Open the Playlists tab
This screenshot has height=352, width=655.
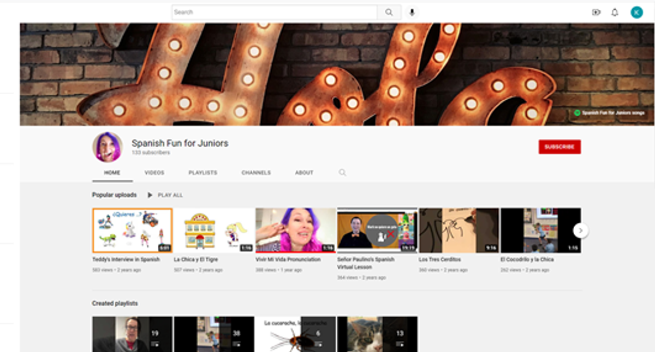(203, 173)
